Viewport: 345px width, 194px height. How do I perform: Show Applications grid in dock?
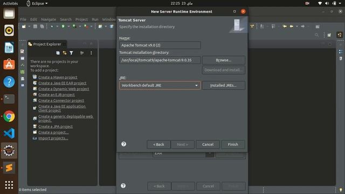pyautogui.click(x=9, y=185)
